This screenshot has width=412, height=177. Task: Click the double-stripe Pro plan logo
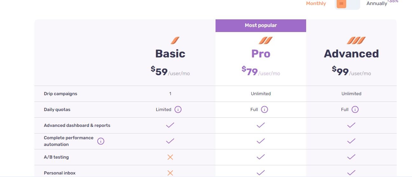pos(265,40)
